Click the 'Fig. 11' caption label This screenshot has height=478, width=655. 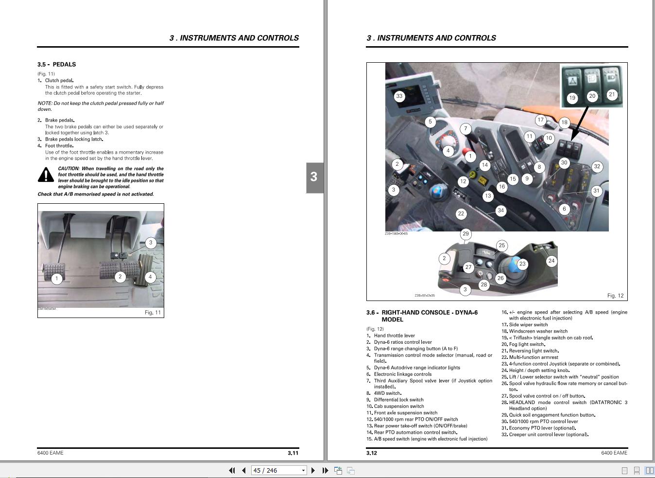point(153,313)
